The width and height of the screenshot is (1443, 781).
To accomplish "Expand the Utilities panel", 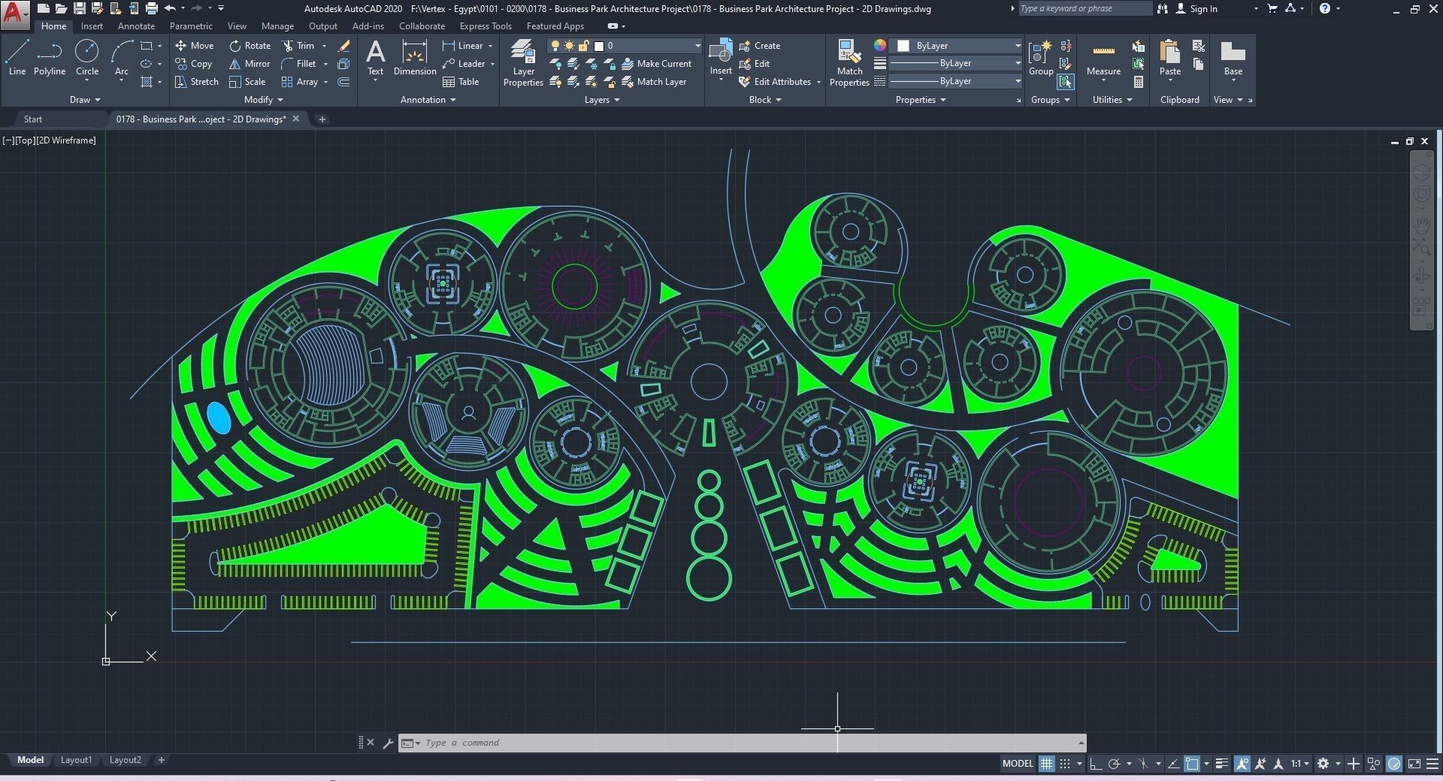I will [1112, 100].
